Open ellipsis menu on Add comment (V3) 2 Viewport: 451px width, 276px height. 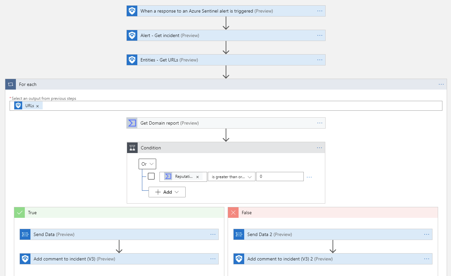click(x=427, y=259)
